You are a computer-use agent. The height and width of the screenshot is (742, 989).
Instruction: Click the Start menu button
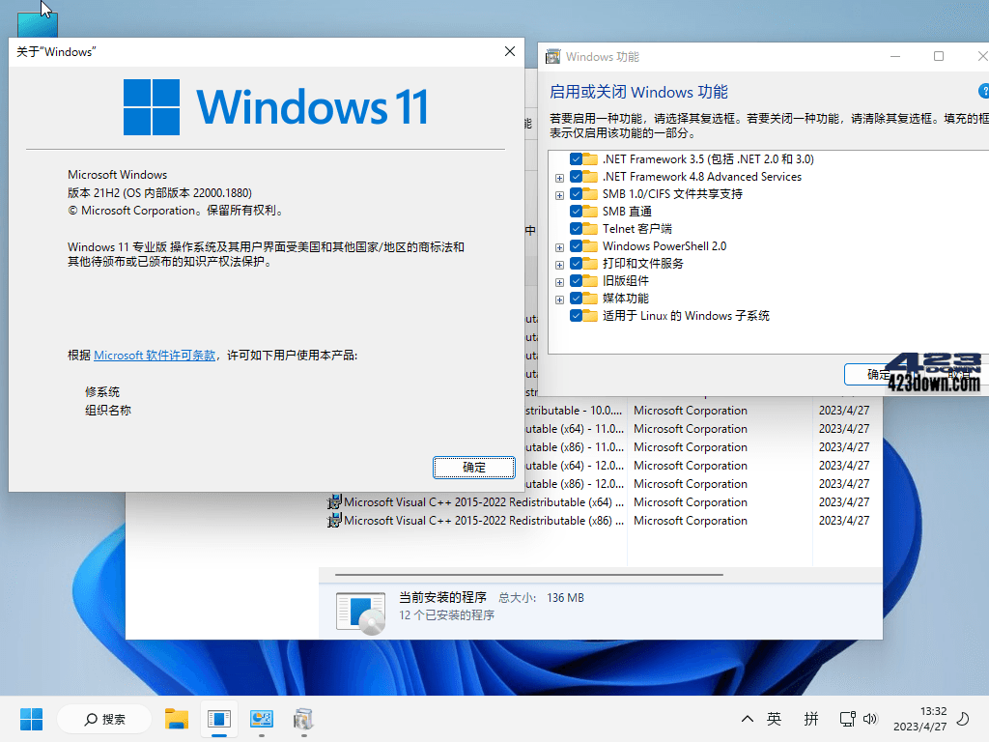click(31, 719)
